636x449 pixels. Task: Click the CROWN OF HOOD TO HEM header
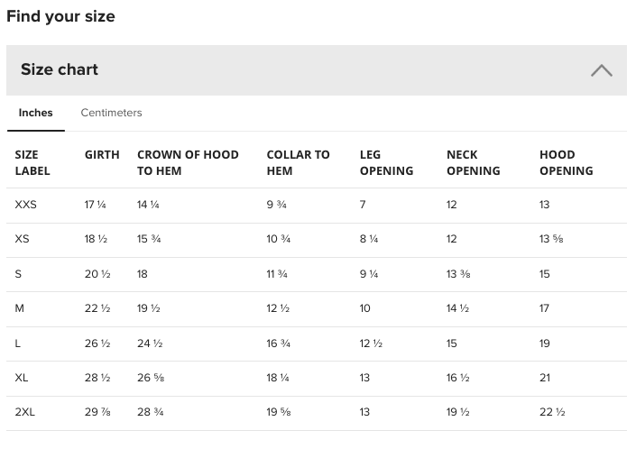[x=188, y=162]
